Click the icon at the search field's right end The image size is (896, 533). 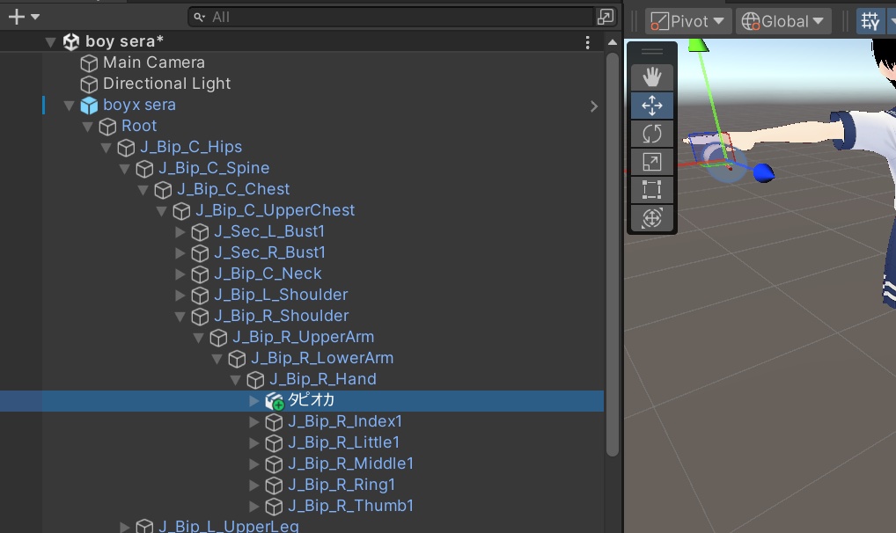point(606,17)
